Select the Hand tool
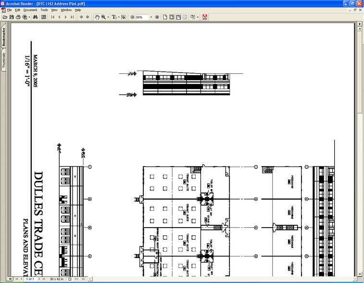The image size is (364, 283). click(x=97, y=17)
